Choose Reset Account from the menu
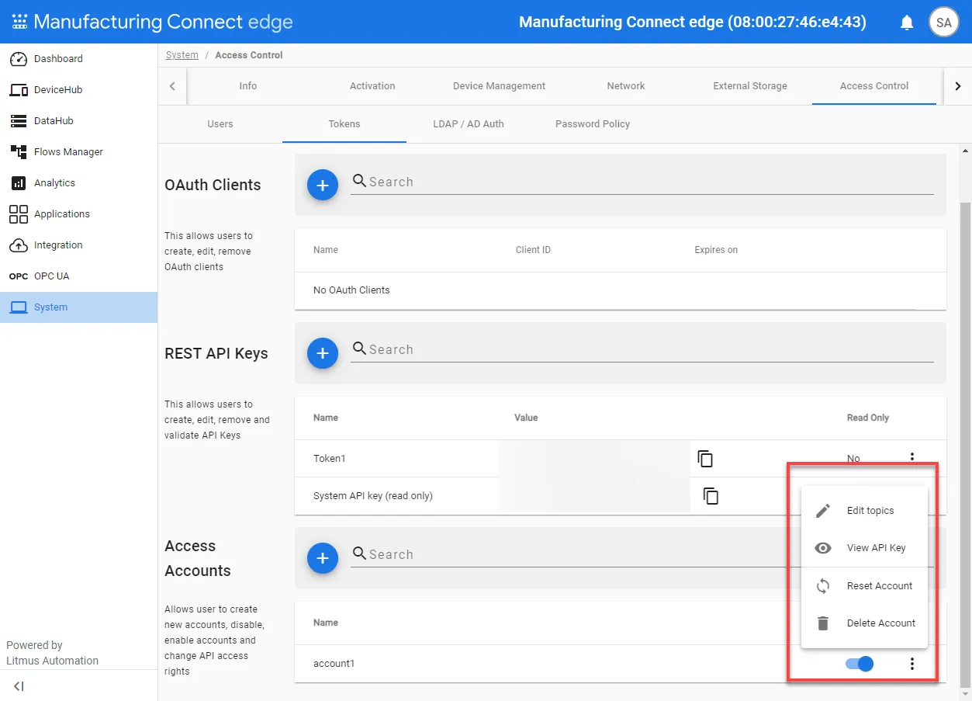972x701 pixels. (x=864, y=586)
